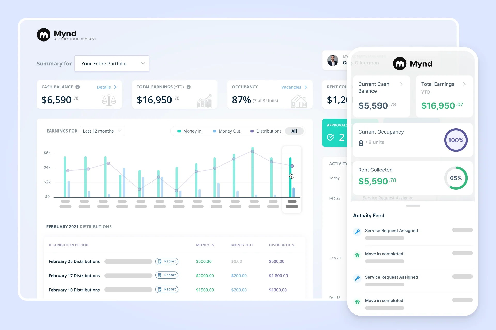
Task: Click the Mynd logo in the mobile panel
Action: click(x=413, y=64)
